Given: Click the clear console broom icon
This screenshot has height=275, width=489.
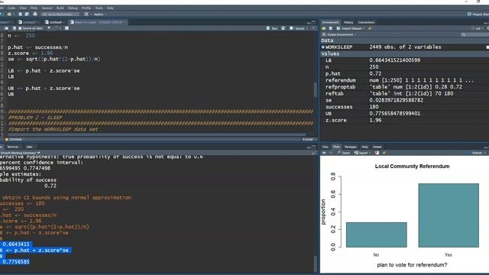Looking at the screenshot, I should click(314, 153).
